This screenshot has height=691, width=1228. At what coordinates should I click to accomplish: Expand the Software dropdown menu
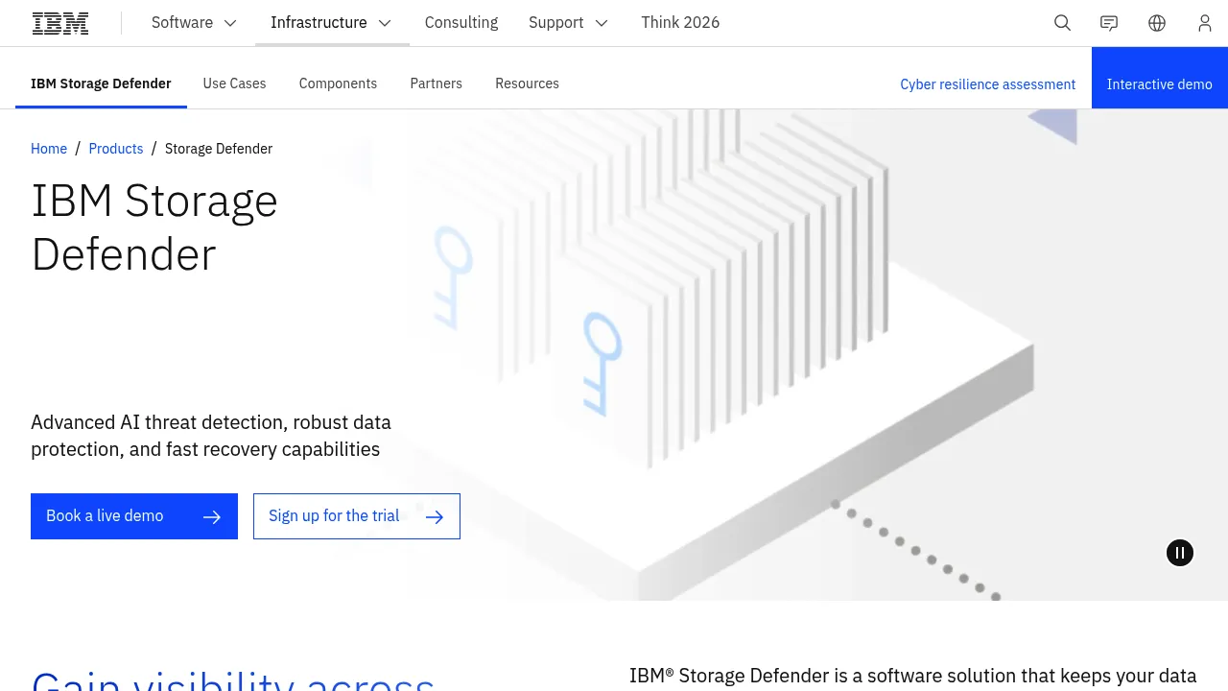[x=194, y=23]
